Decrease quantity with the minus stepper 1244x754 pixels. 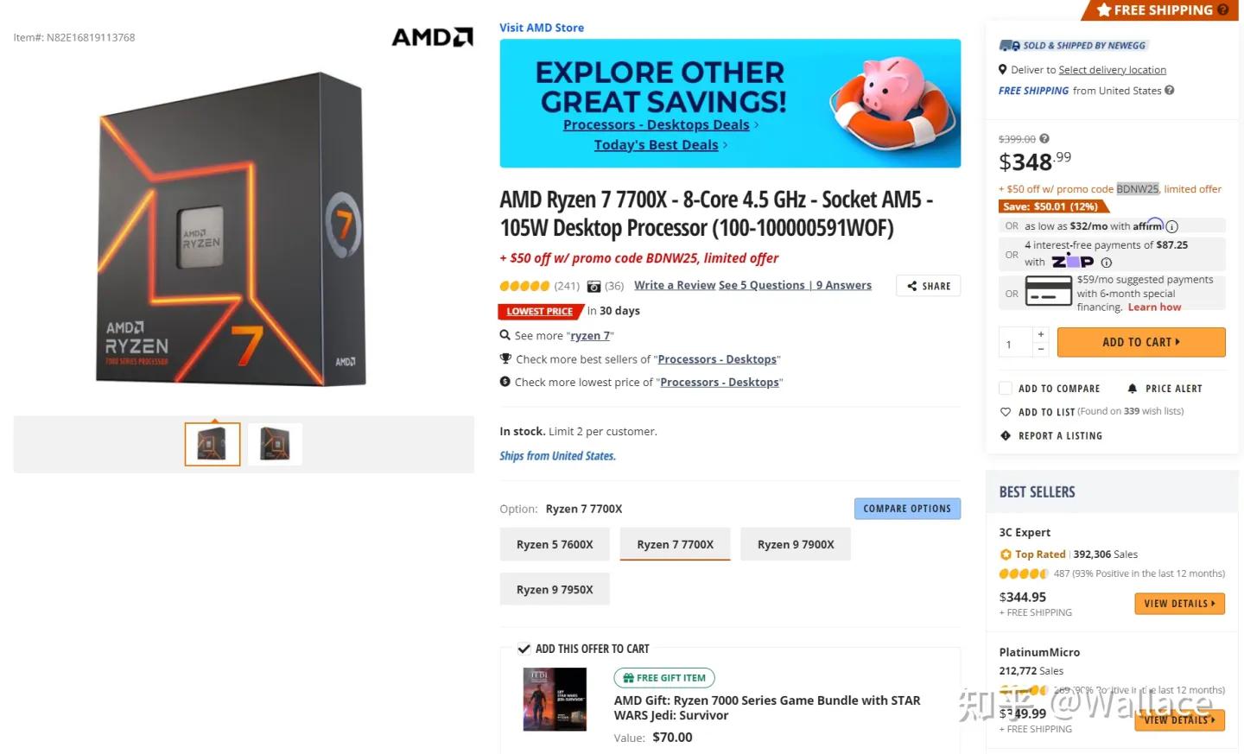(1041, 349)
